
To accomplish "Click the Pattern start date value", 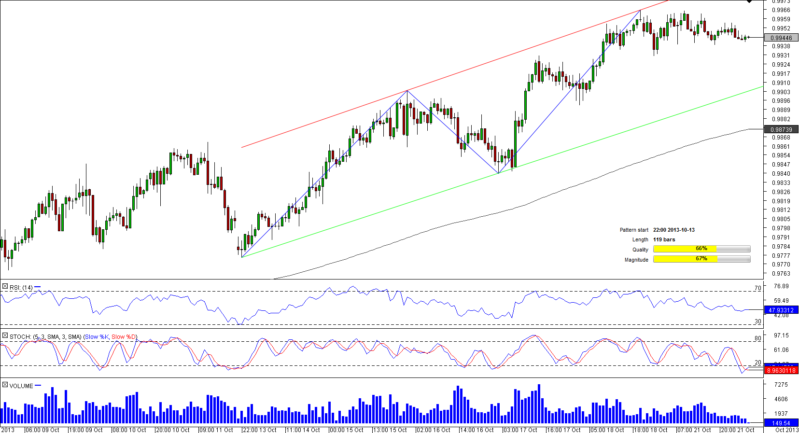I will click(673, 230).
